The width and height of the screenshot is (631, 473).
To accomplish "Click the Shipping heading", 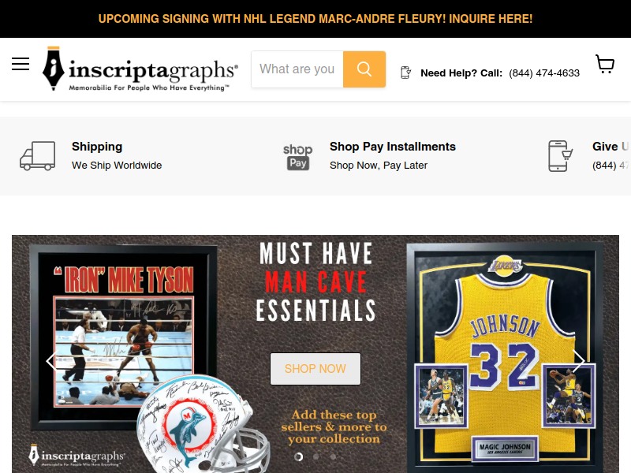I will 97,147.
